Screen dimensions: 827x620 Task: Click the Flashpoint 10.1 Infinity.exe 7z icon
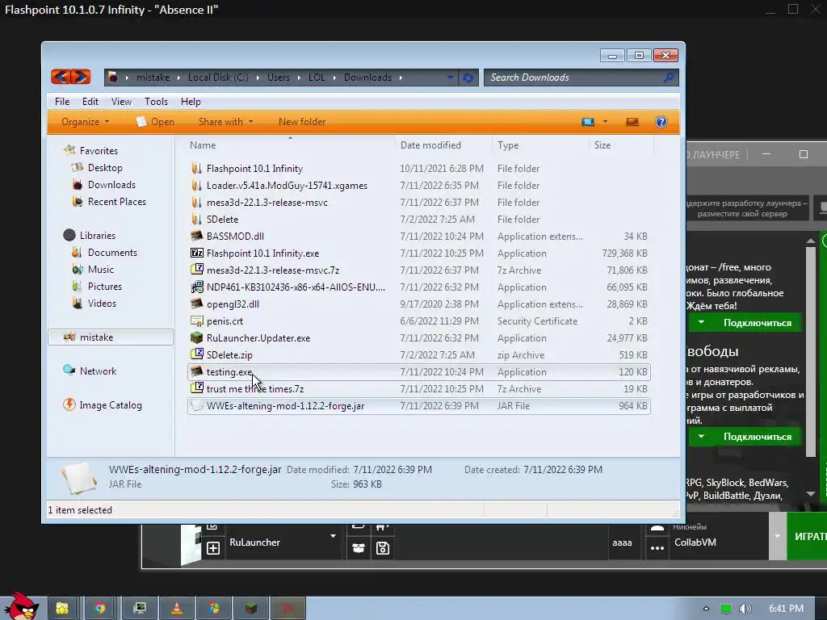click(x=197, y=253)
